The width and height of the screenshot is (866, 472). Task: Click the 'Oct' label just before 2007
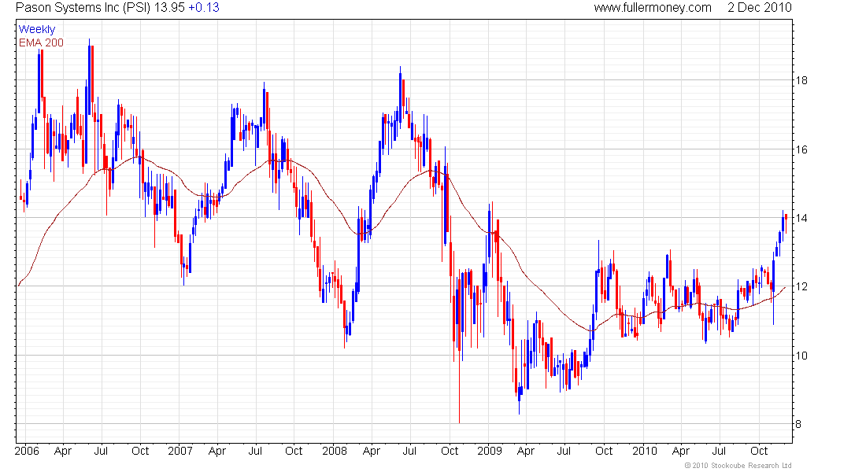click(140, 451)
